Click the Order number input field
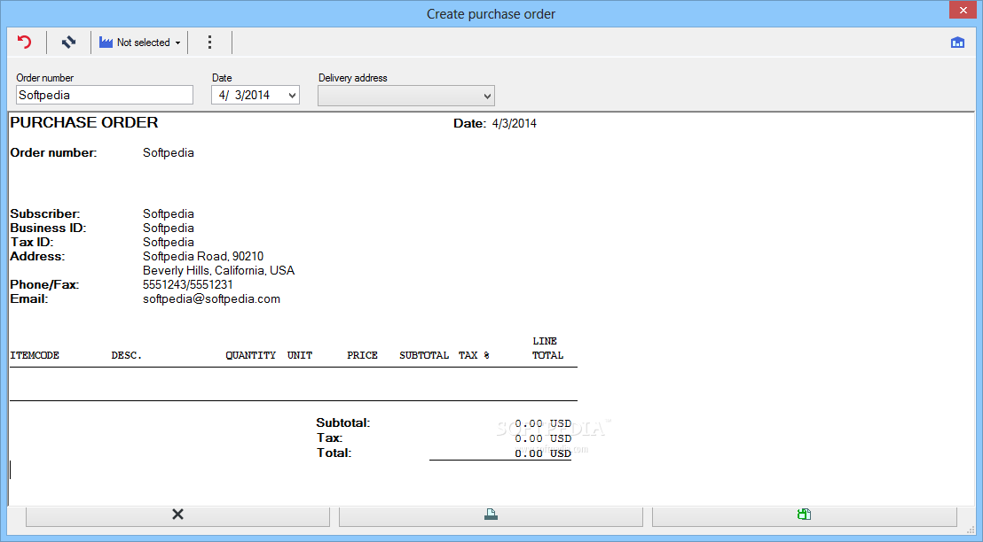 105,95
